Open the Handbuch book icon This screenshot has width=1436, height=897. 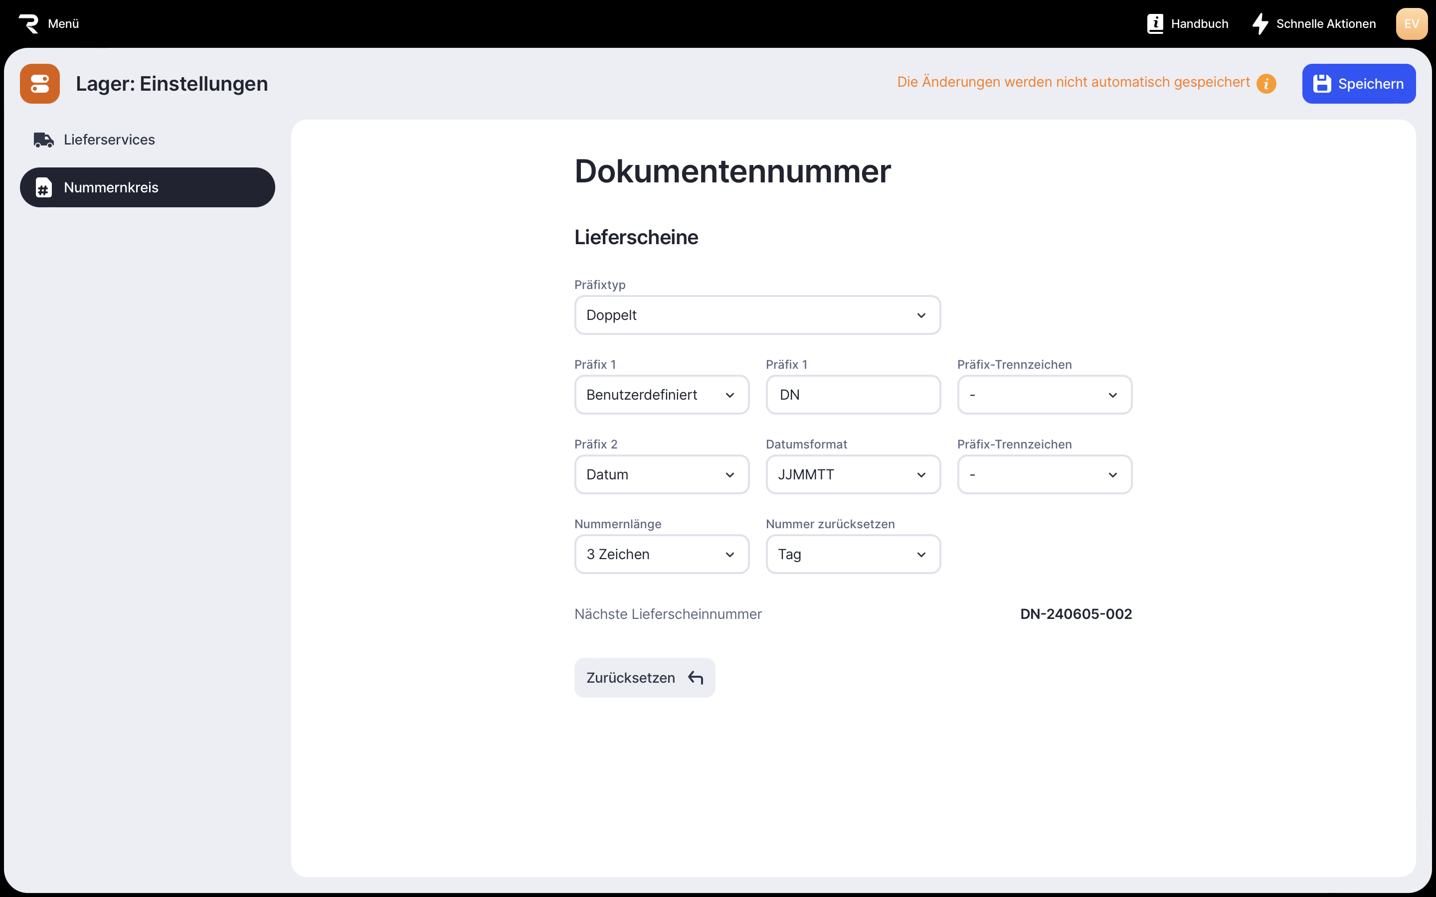click(1155, 24)
